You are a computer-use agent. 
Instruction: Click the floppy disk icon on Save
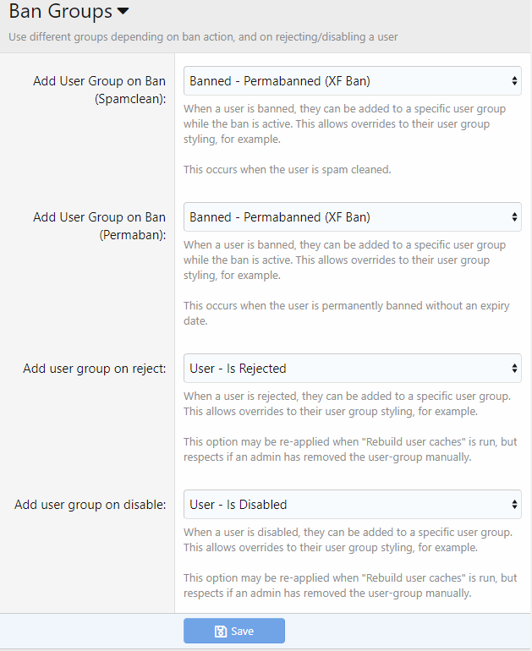[221, 632]
